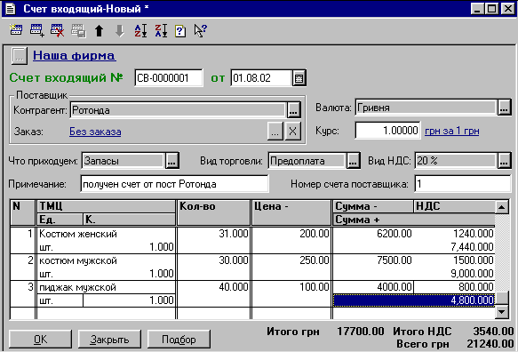Select the Костюм женский row cell
Image resolution: width=518 pixels, height=352 pixels.
coord(106,234)
